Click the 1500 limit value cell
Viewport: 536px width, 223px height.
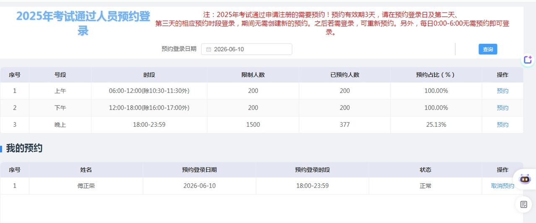(x=253, y=125)
